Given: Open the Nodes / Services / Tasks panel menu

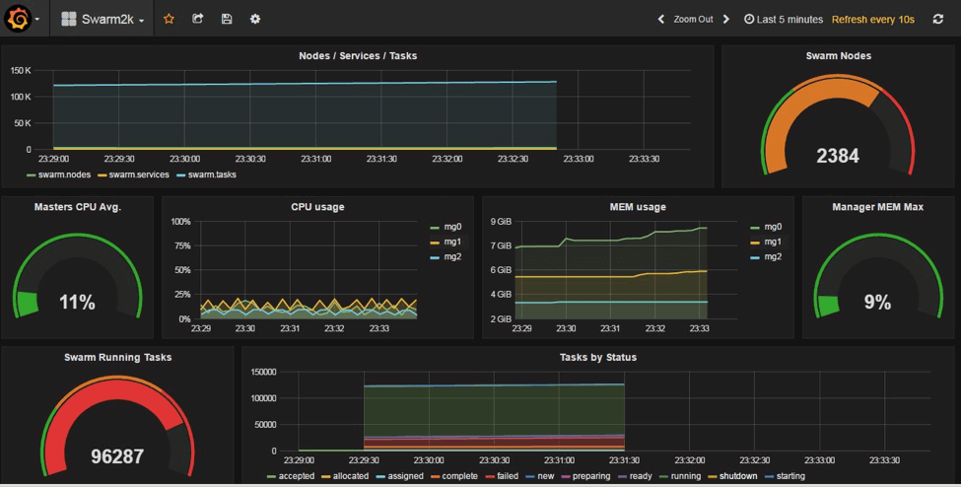Looking at the screenshot, I should [x=357, y=56].
